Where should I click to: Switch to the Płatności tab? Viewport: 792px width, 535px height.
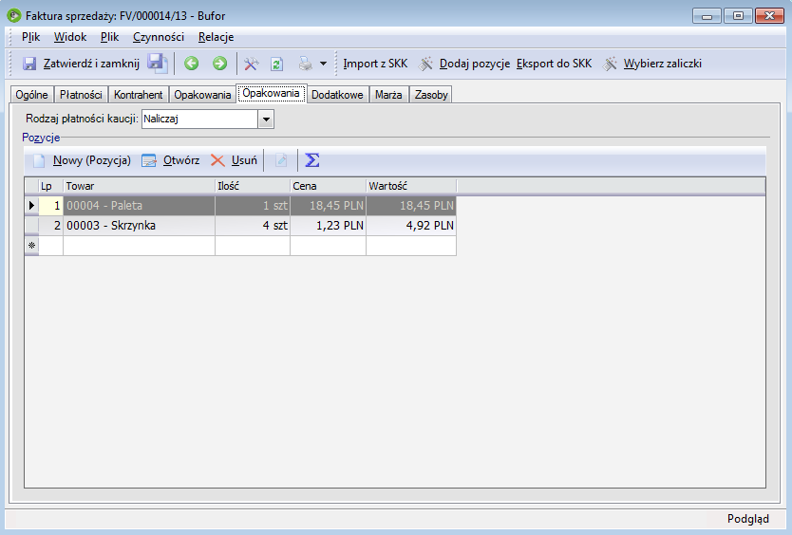(81, 95)
